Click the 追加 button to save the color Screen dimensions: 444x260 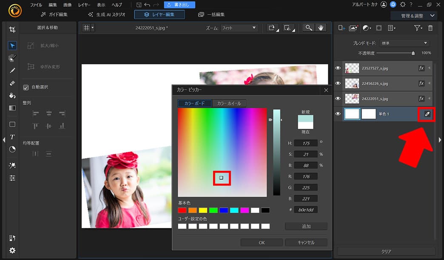tap(306, 226)
